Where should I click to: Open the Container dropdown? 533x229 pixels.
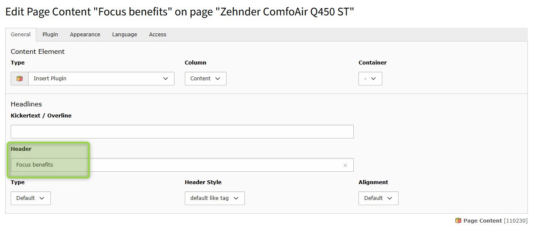tap(370, 79)
